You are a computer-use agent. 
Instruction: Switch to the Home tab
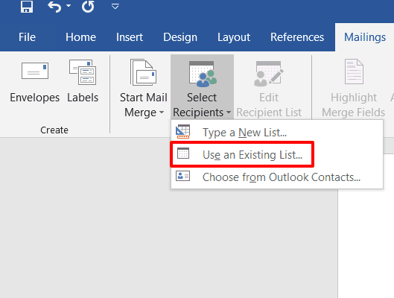pyautogui.click(x=80, y=37)
